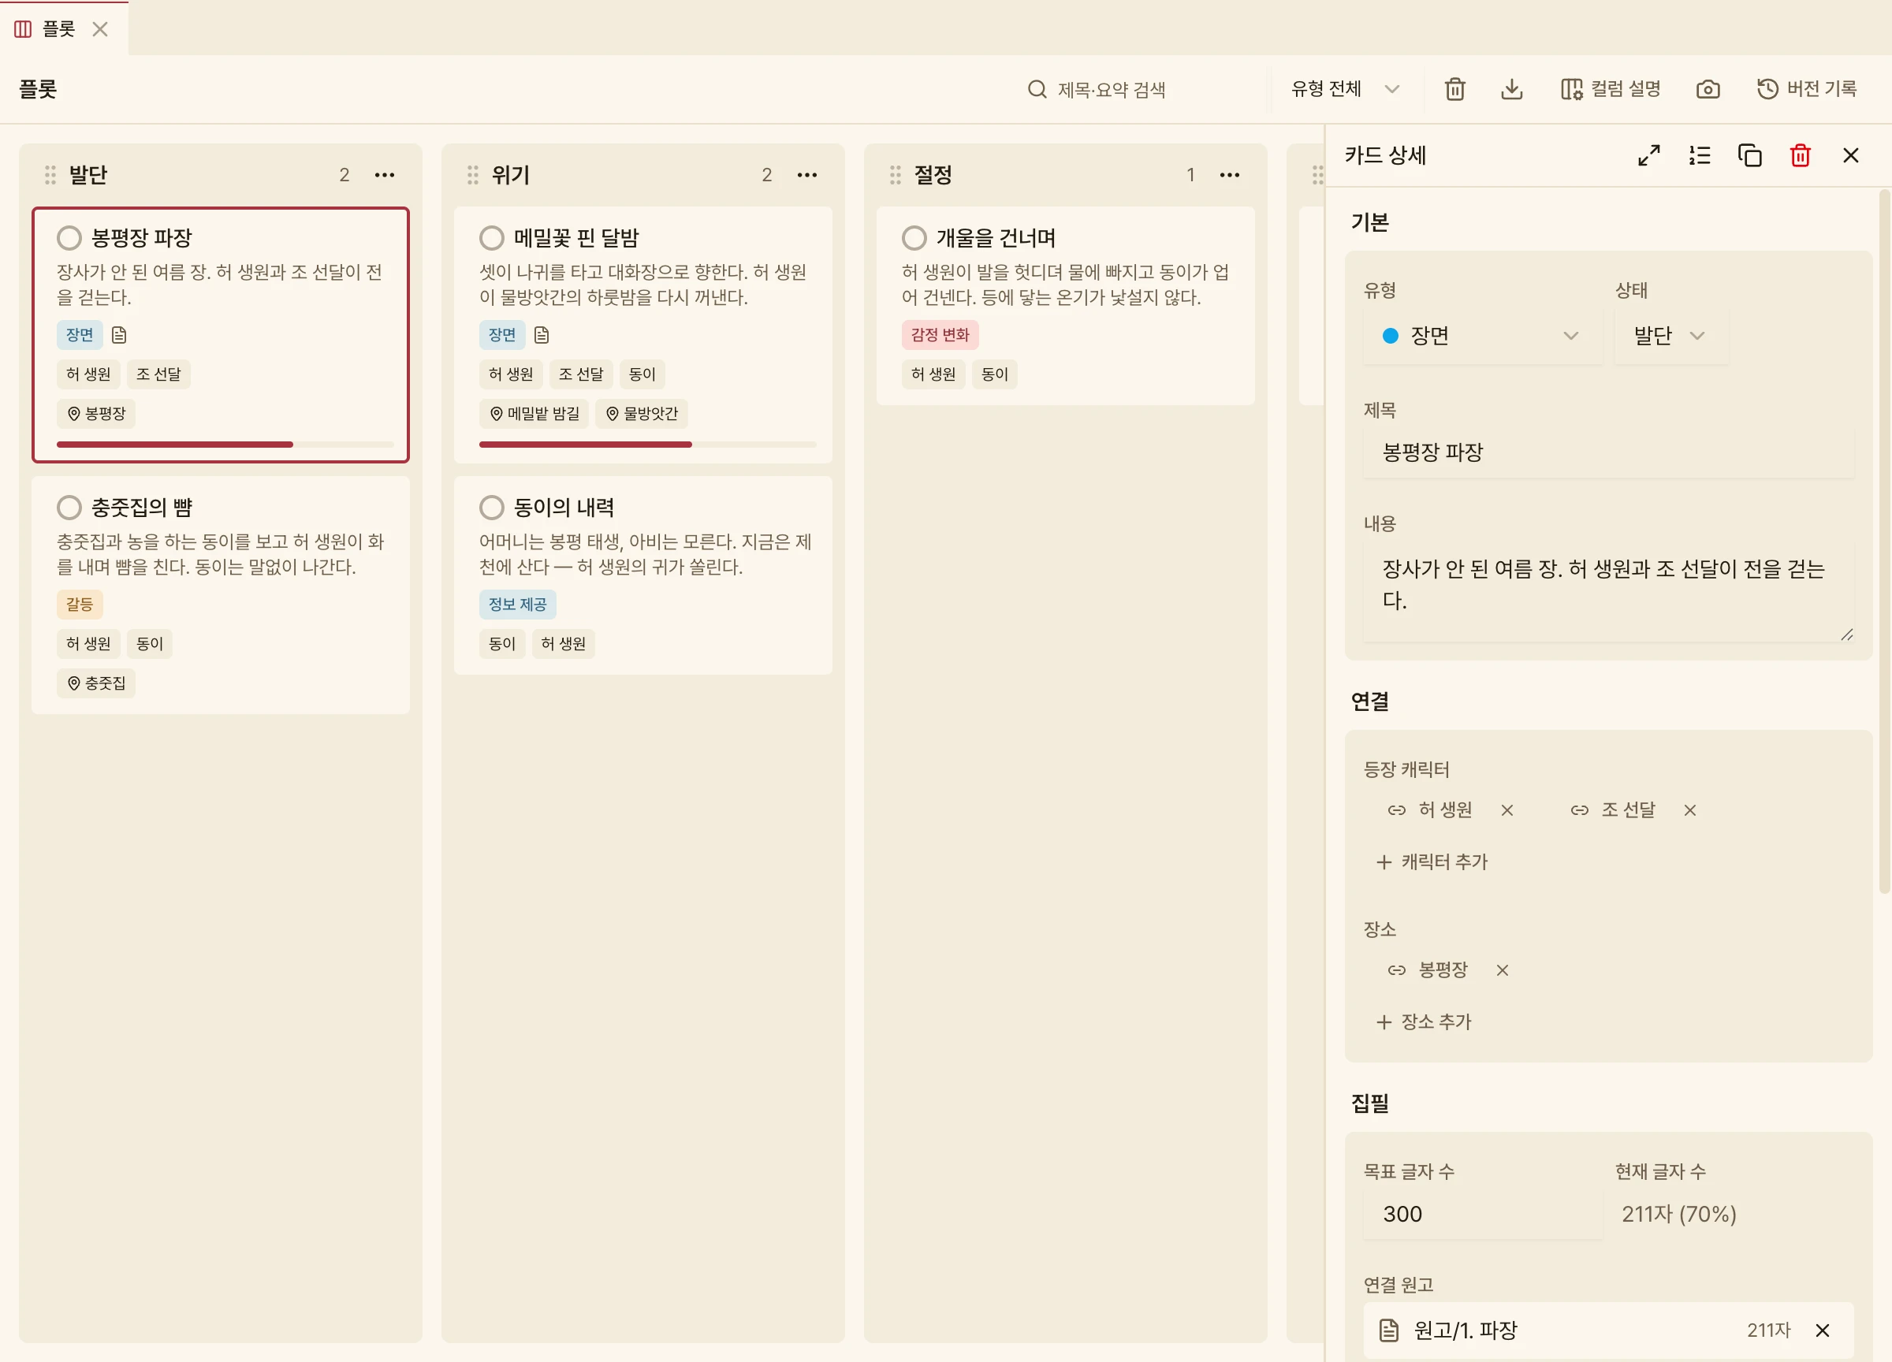Duplicate the card with the copy icon
This screenshot has width=1892, height=1362.
pos(1749,155)
